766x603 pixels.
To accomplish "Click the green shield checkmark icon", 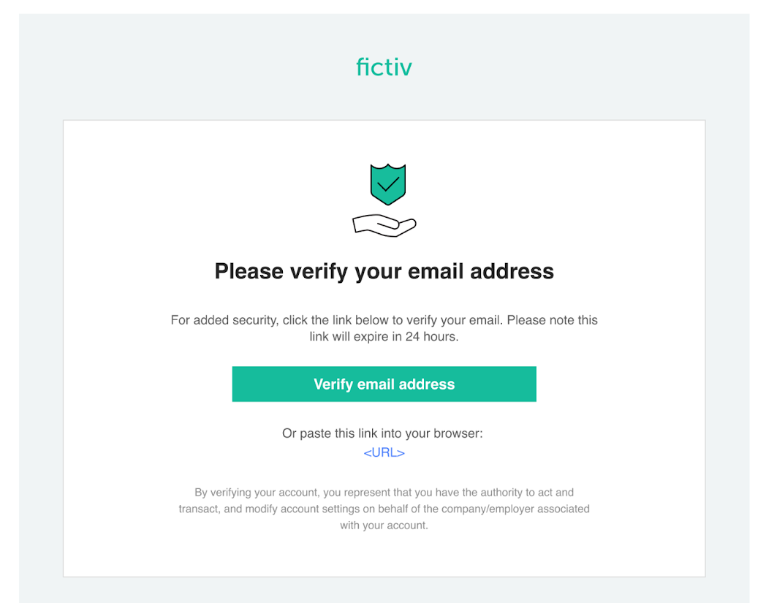I will click(387, 184).
